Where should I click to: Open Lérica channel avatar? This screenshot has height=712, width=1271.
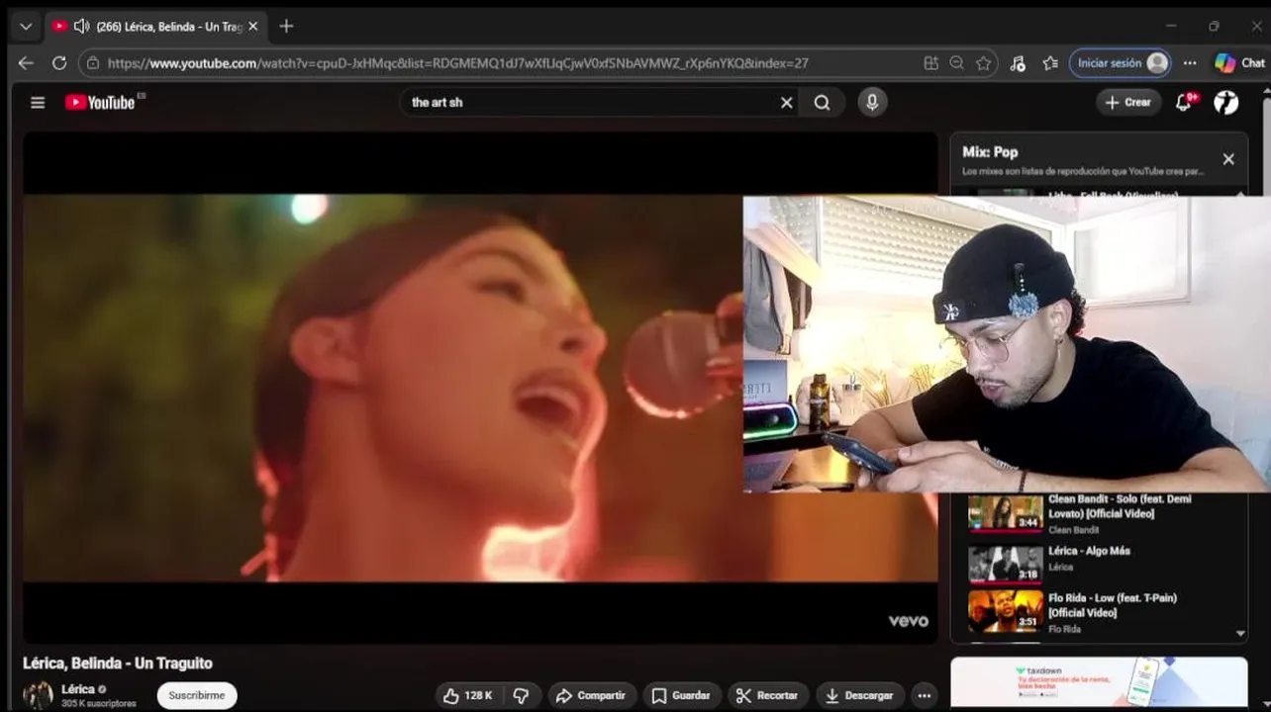(38, 694)
